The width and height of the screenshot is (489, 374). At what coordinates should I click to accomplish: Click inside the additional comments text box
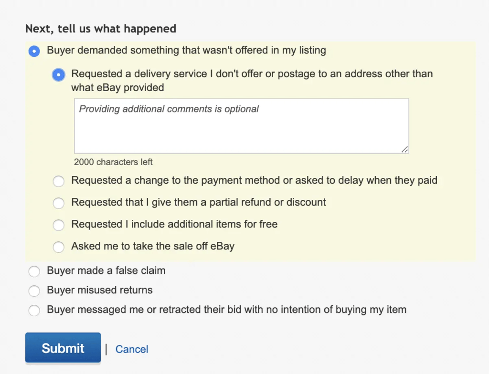click(241, 126)
